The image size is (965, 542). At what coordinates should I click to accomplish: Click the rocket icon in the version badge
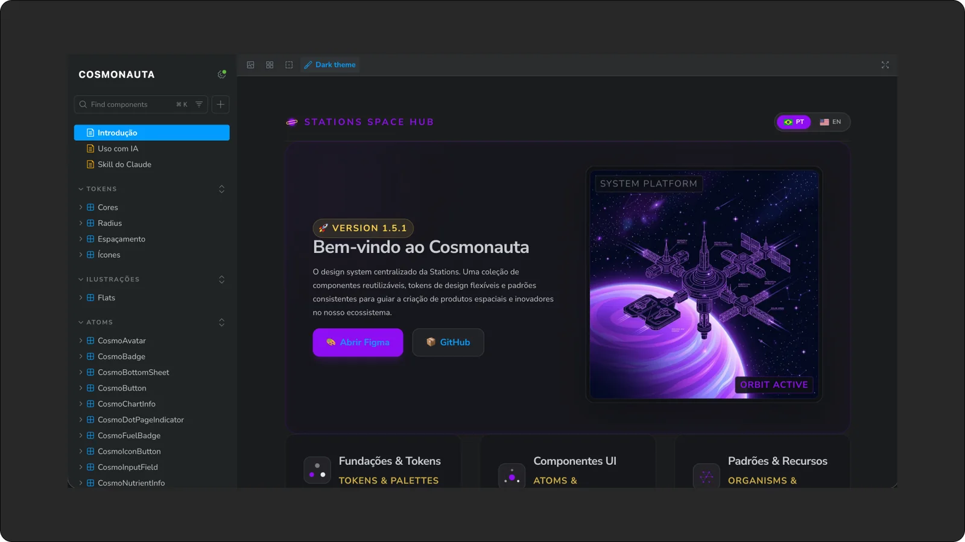tap(323, 228)
